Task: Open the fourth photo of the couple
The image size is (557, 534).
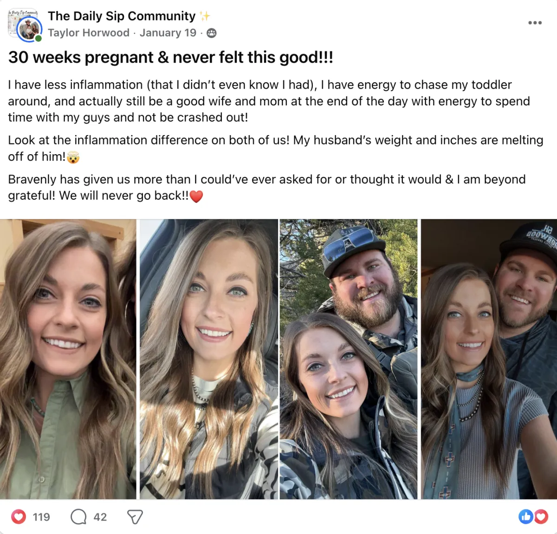Action: (489, 359)
